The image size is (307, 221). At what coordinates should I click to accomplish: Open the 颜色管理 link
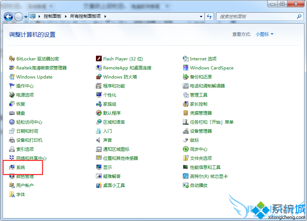[25, 177]
